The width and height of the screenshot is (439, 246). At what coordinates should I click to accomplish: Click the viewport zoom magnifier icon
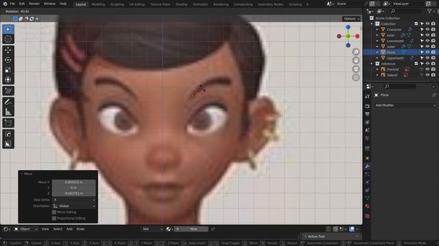pos(356,52)
